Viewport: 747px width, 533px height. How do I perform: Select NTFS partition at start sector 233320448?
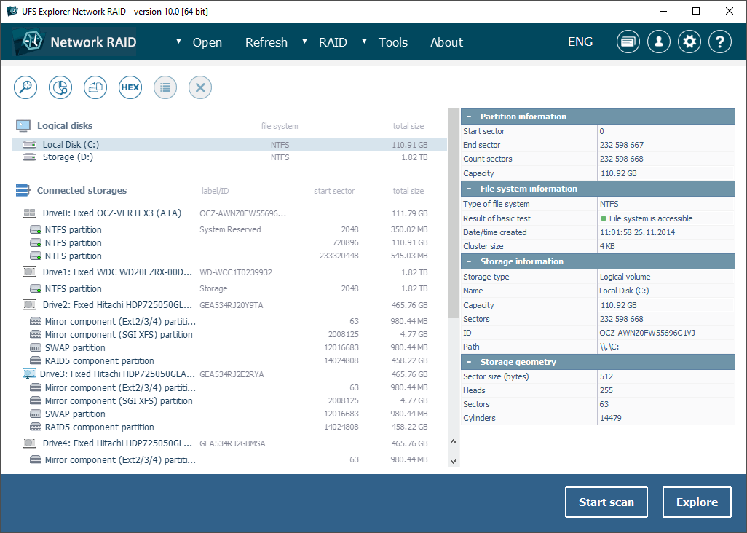point(229,256)
